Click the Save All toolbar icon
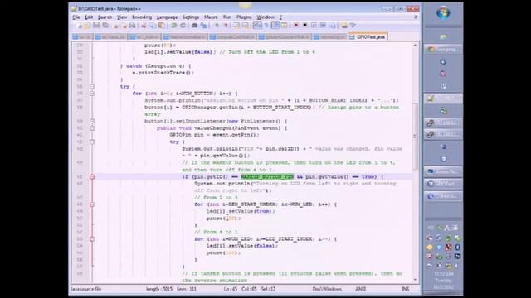 pos(105,26)
